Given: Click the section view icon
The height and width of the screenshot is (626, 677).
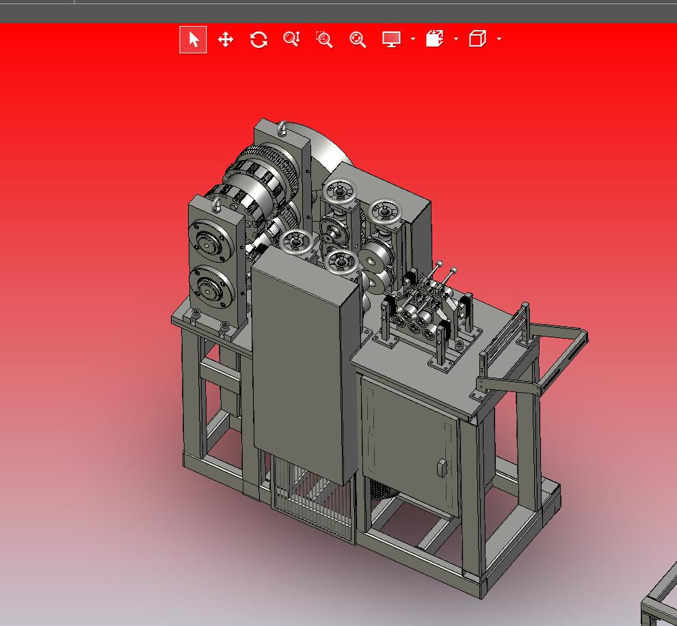Looking at the screenshot, I should 434,38.
